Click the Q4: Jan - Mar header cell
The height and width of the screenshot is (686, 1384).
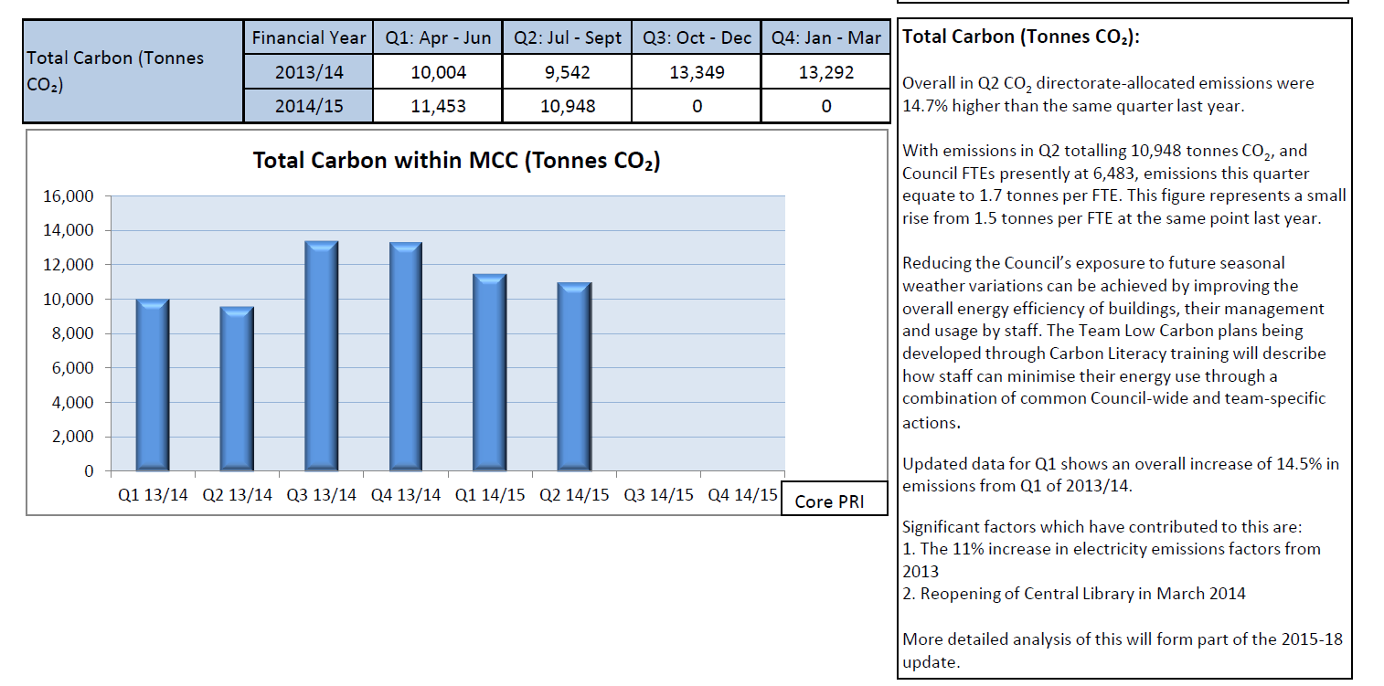[825, 38]
